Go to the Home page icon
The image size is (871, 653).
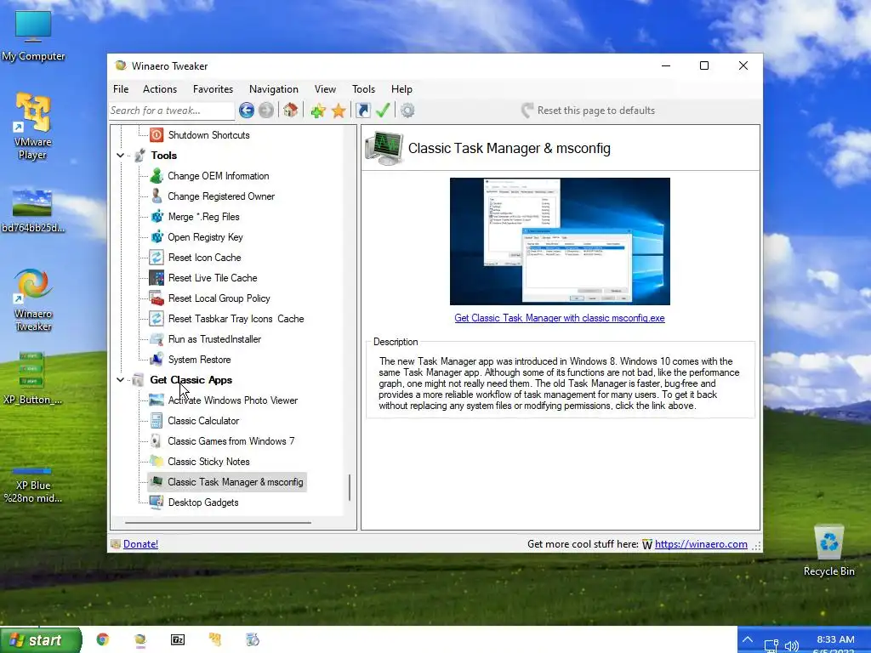coord(290,110)
